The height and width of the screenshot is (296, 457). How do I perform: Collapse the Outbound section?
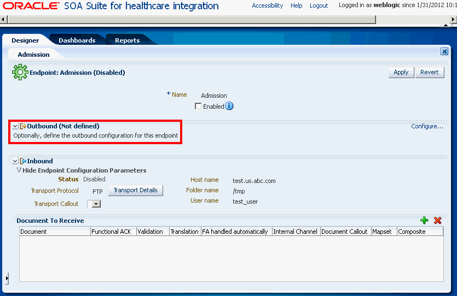pyautogui.click(x=15, y=126)
